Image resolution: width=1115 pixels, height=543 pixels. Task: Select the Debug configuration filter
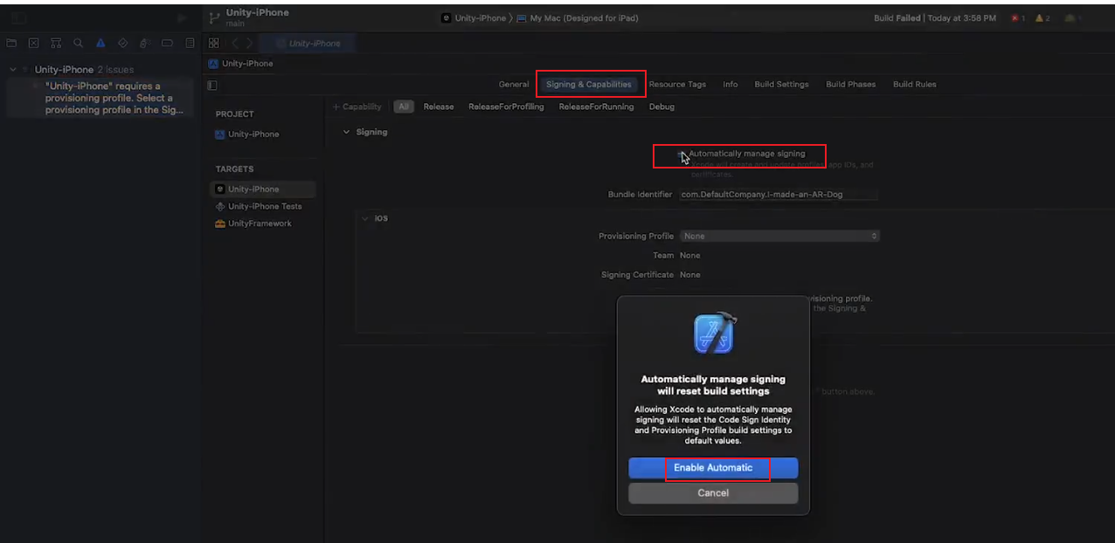pyautogui.click(x=661, y=107)
